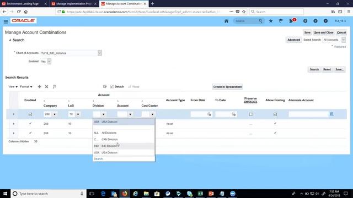This screenshot has height=198, width=353.
Task: Expand the new editable row
Action: (x=13, y=114)
